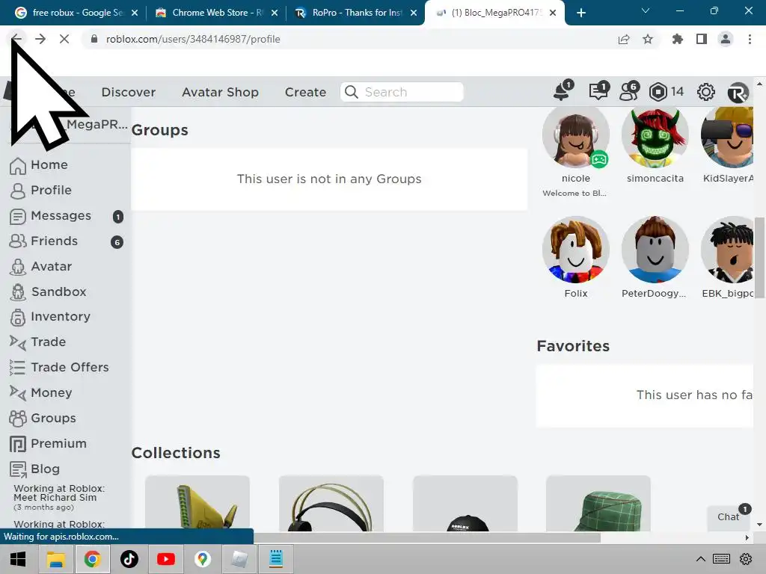Open the on-screen keyboard tray icon

pos(721,559)
